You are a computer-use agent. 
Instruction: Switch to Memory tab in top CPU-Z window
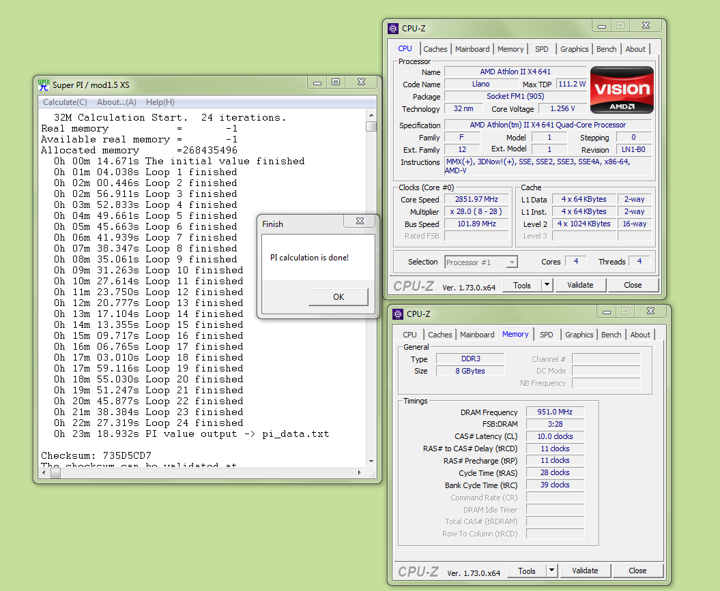click(510, 49)
